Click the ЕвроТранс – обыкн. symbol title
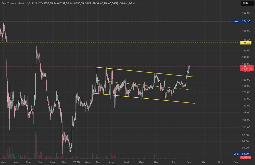 pyautogui.click(x=14, y=3)
